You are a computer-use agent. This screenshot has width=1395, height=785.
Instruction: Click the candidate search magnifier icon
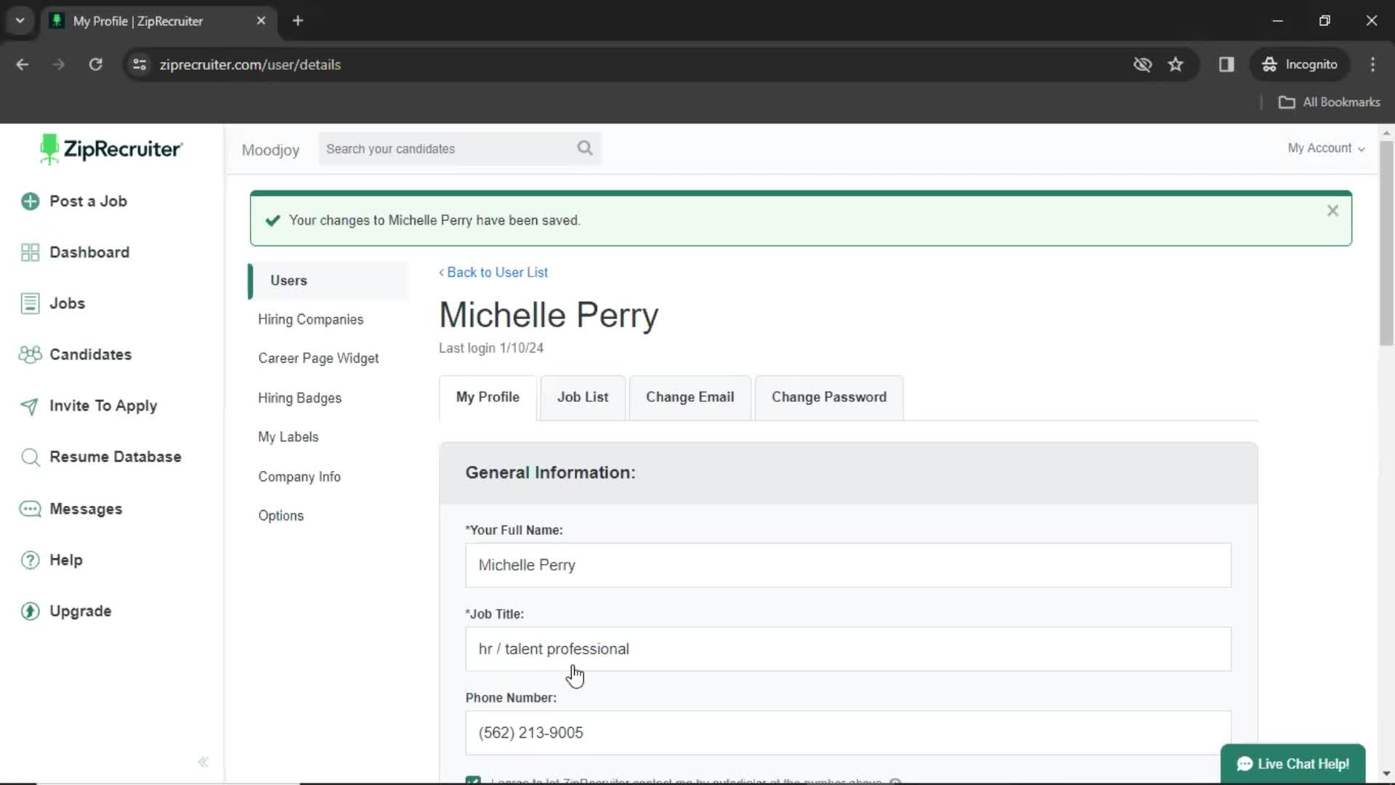click(x=585, y=148)
